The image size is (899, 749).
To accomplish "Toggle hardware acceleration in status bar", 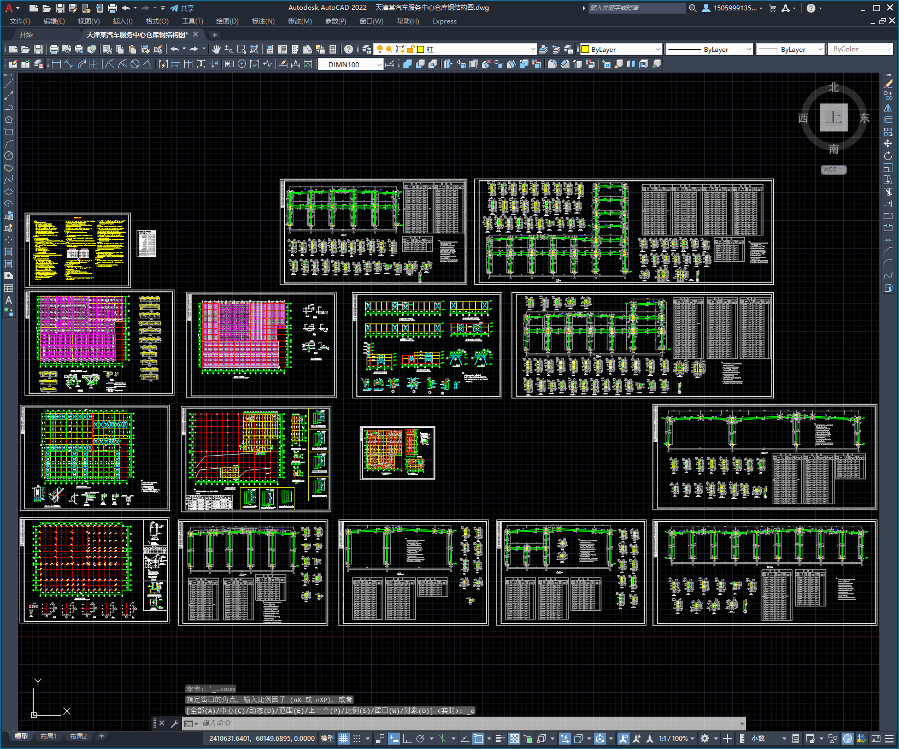I will coord(848,739).
